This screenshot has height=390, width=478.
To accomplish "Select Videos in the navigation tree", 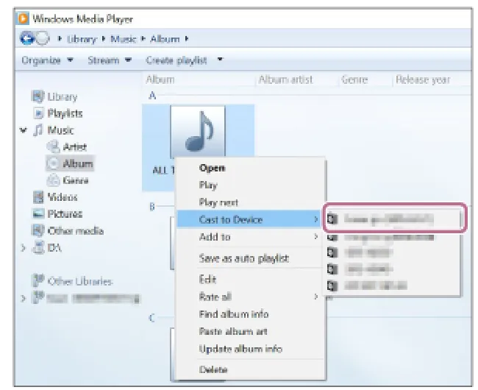I will [63, 197].
